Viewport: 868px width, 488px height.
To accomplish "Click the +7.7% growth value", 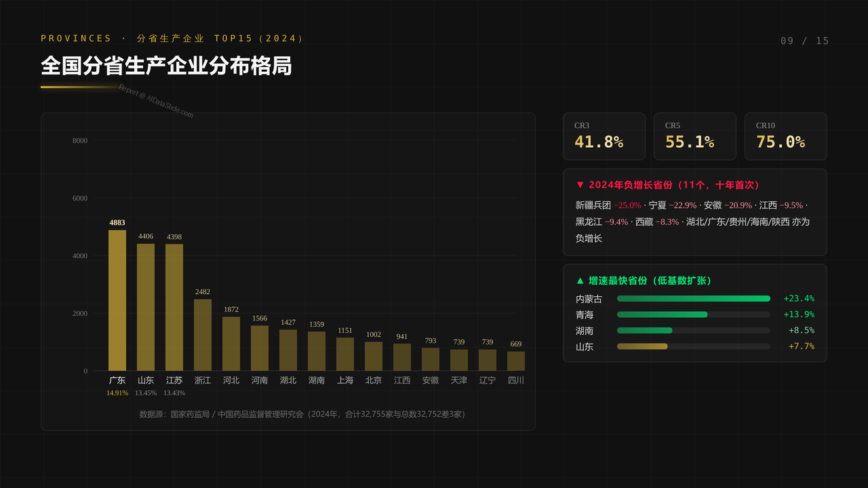I will coord(802,346).
